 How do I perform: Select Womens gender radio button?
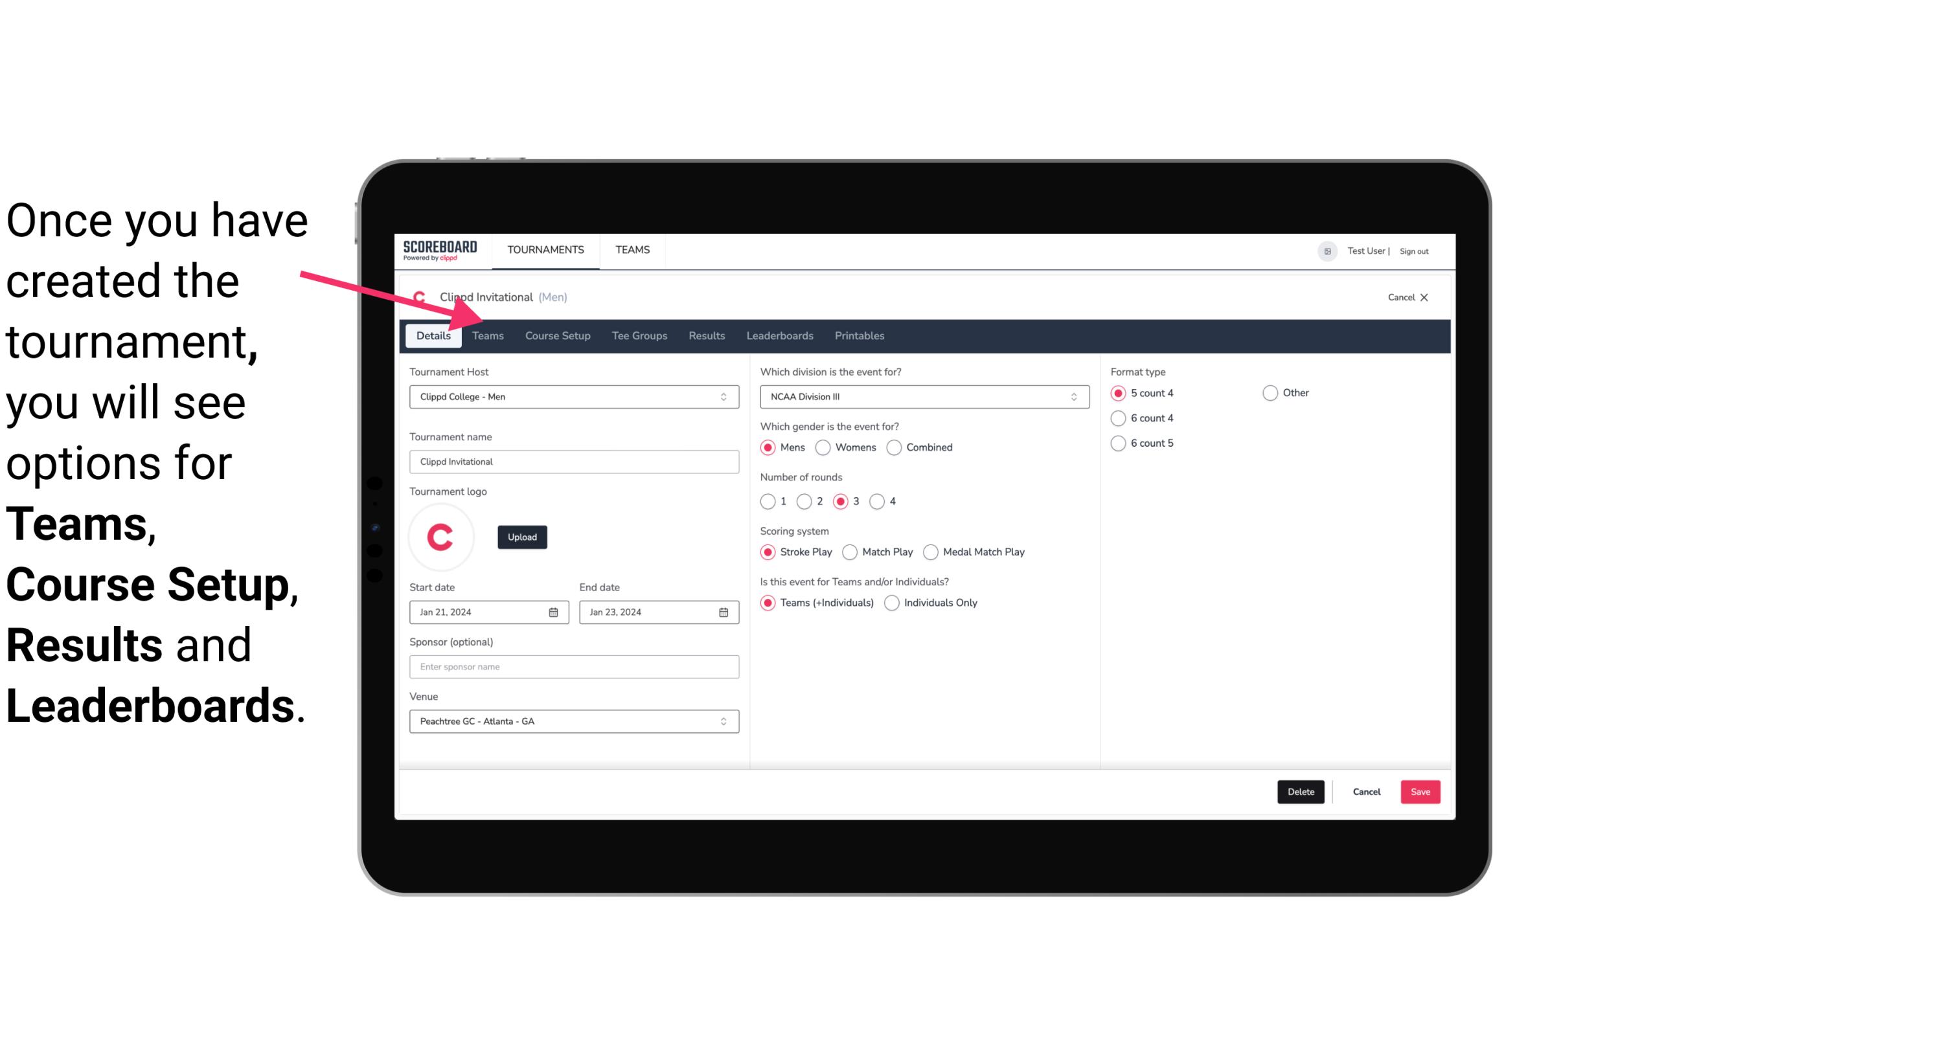point(825,447)
